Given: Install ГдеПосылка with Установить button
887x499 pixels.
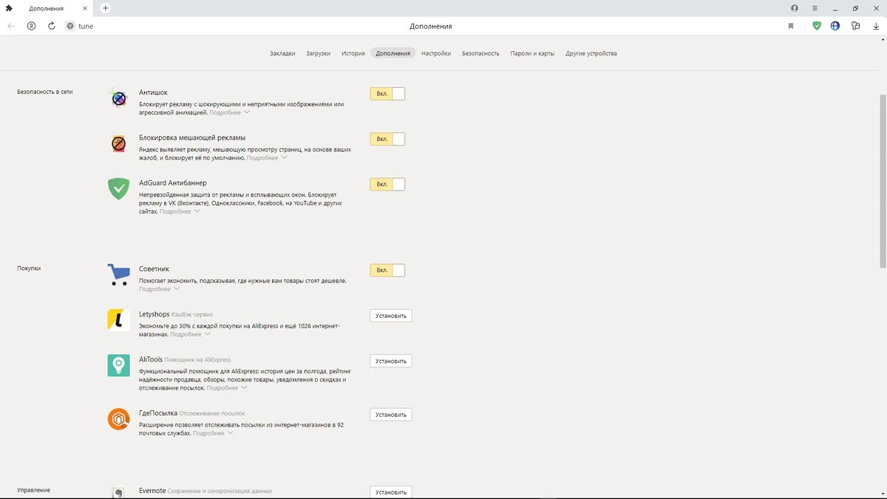Looking at the screenshot, I should pos(391,415).
